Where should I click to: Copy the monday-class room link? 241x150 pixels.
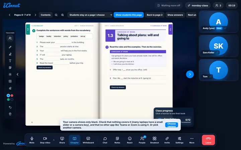[198, 6]
